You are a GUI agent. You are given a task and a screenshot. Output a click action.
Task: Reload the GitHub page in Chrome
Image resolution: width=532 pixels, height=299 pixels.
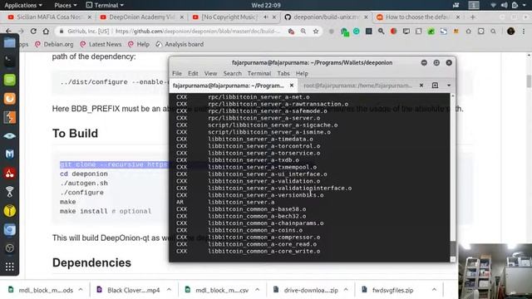tap(33, 32)
